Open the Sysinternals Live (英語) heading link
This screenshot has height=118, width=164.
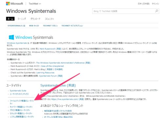pyautogui.click(x=58, y=85)
